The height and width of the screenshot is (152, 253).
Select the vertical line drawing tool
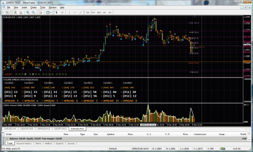pyautogui.click(x=69, y=13)
